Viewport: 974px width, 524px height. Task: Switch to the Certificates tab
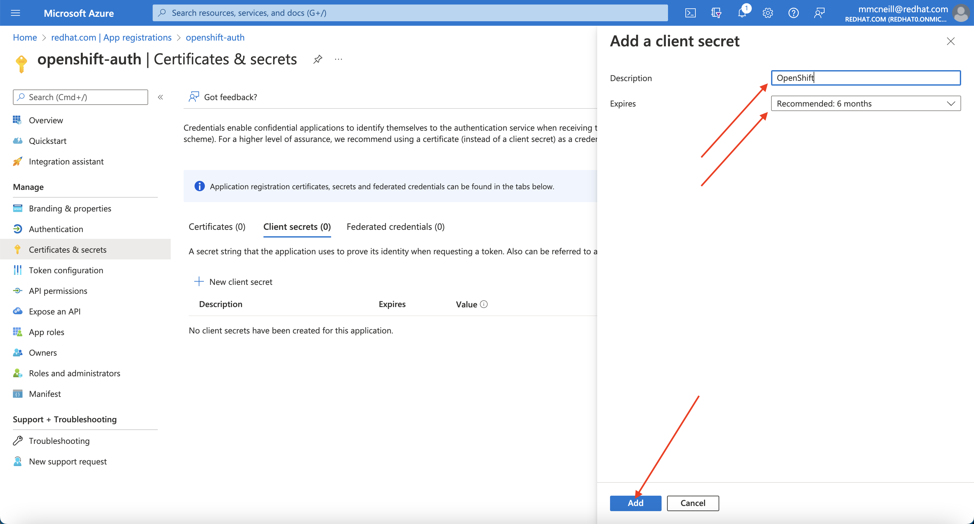217,227
